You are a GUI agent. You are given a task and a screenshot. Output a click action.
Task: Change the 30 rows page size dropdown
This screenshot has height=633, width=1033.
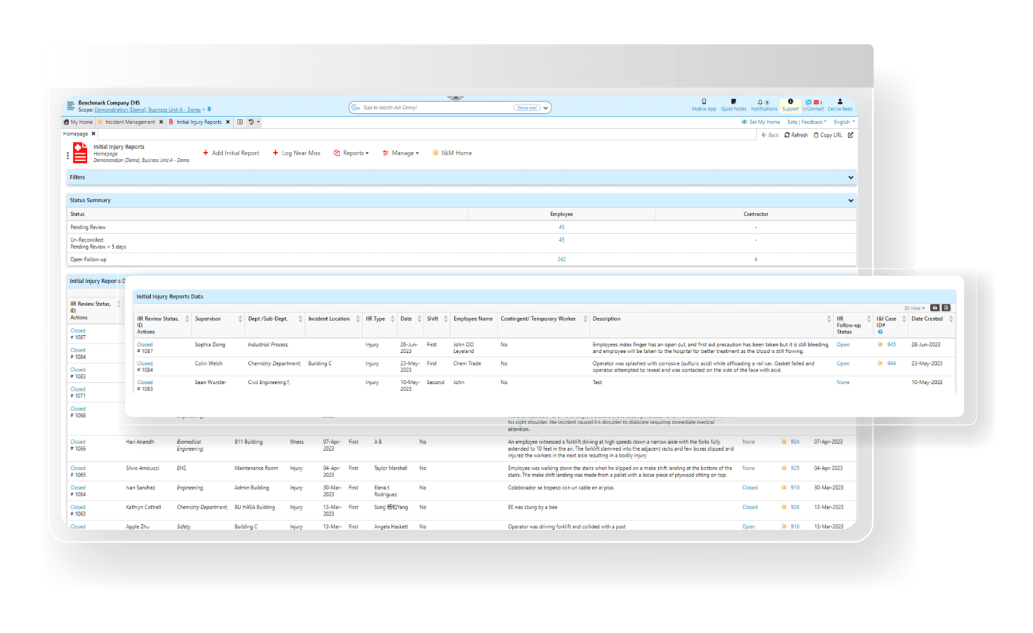[x=915, y=308]
